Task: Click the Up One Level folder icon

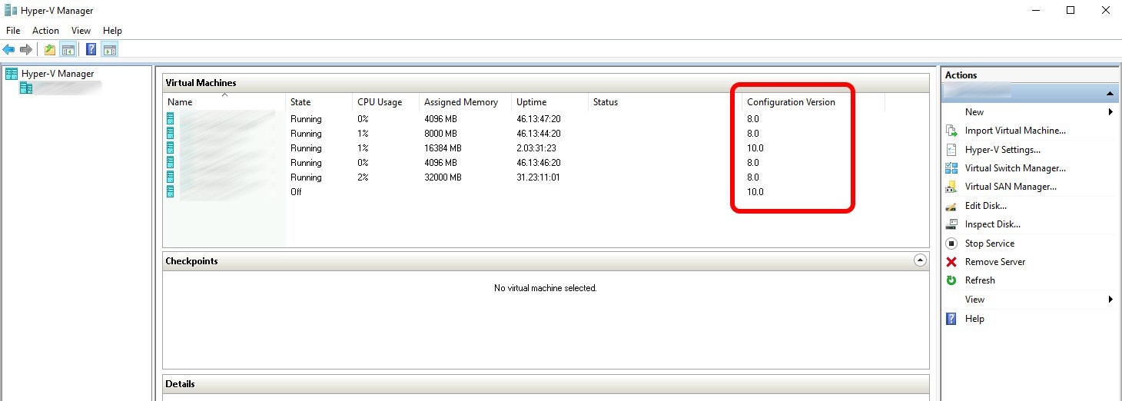Action: [x=50, y=50]
